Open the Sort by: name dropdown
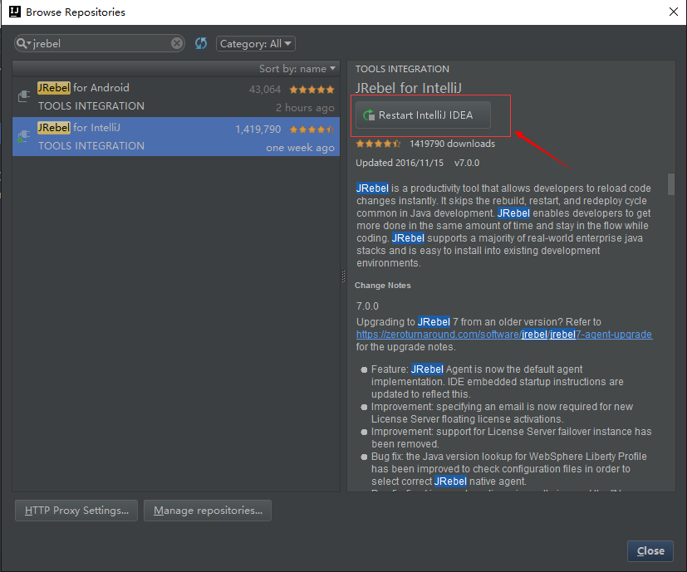Screen dimensions: 687x572 click(x=297, y=69)
